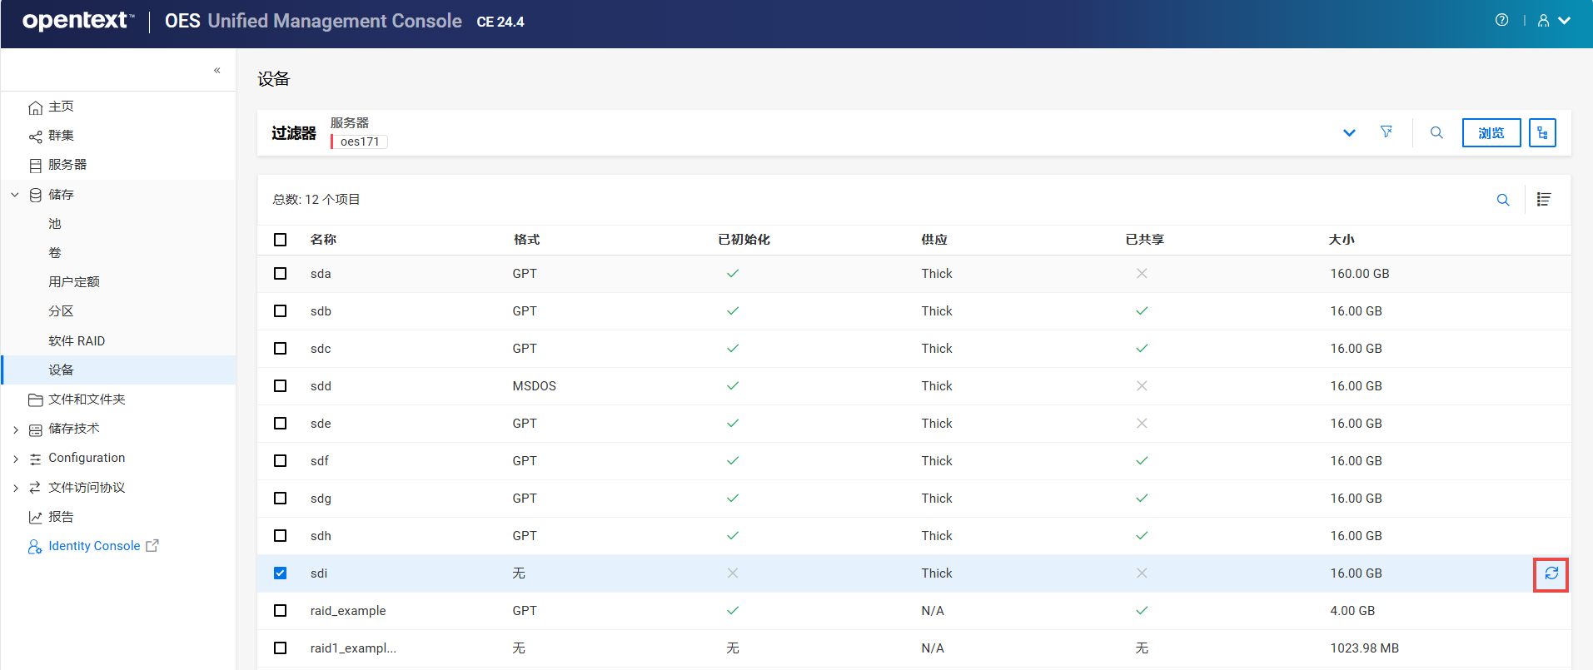Sort by the 大小 column header

(1341, 240)
